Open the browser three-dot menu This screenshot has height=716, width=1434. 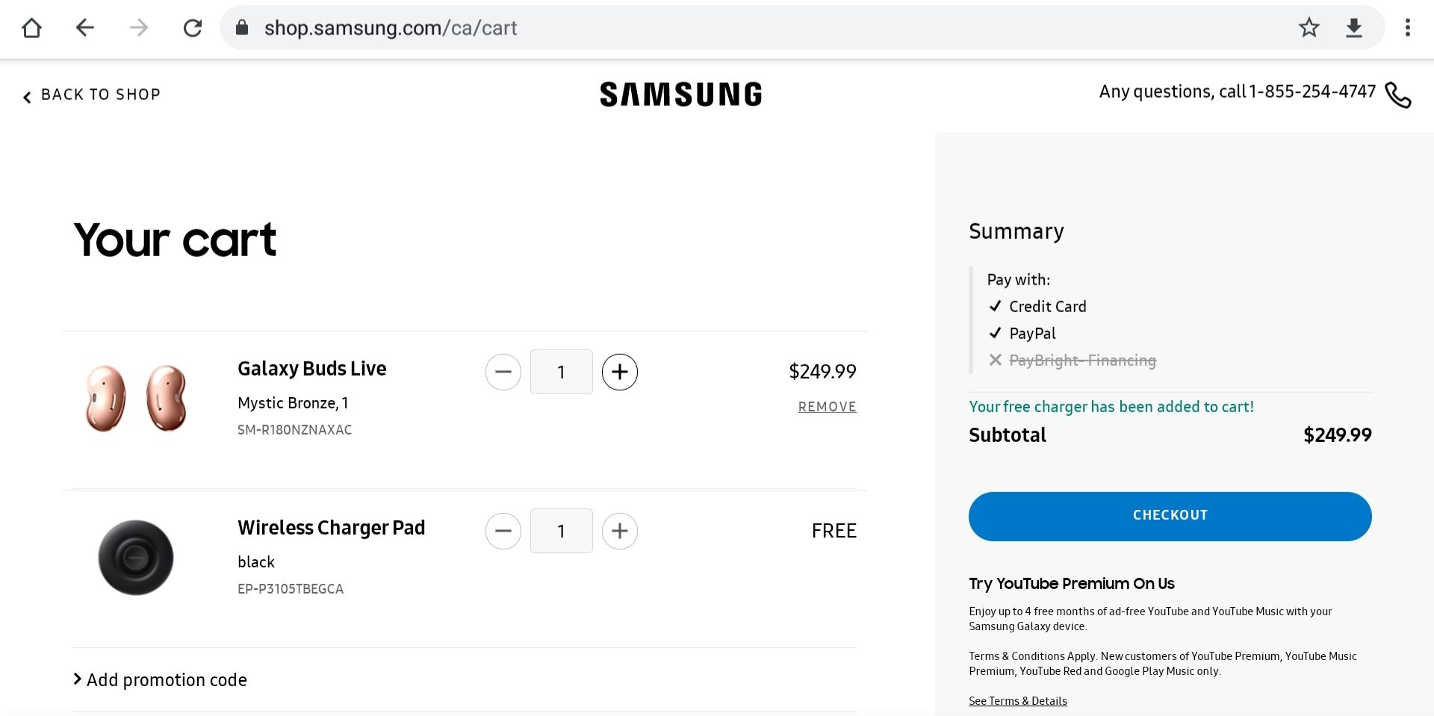coord(1407,28)
